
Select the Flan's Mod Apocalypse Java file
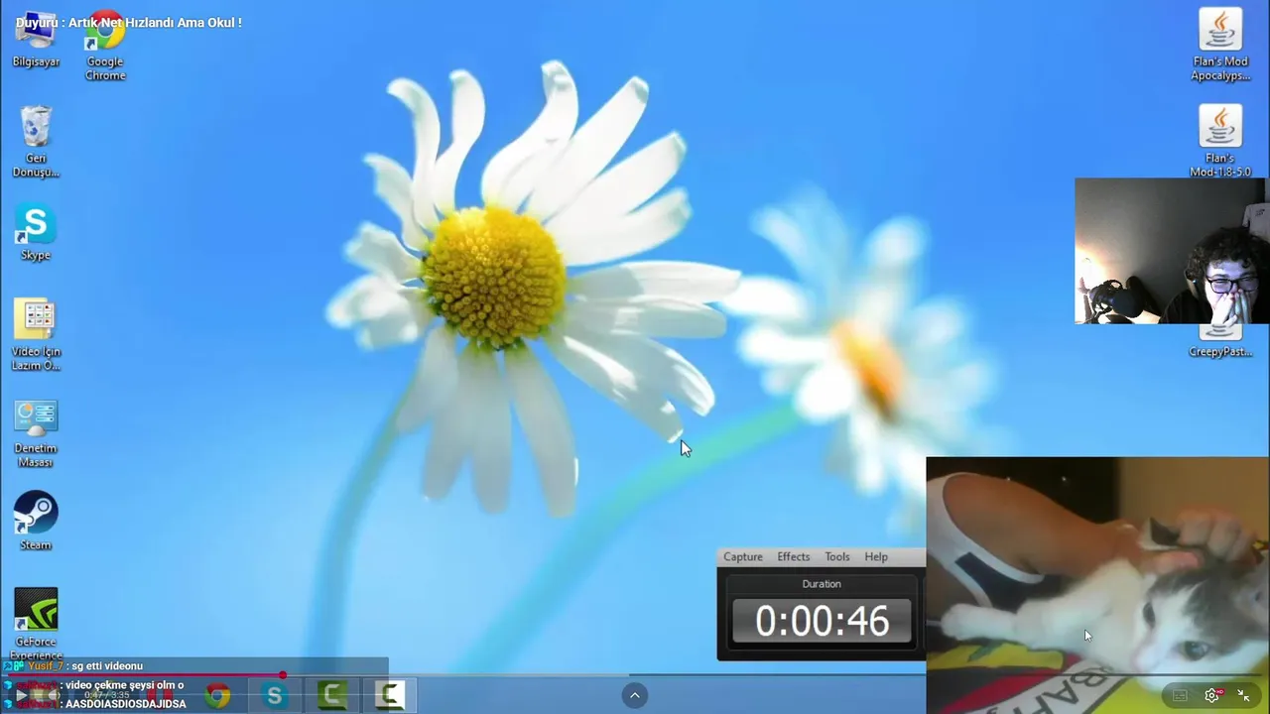[1220, 45]
